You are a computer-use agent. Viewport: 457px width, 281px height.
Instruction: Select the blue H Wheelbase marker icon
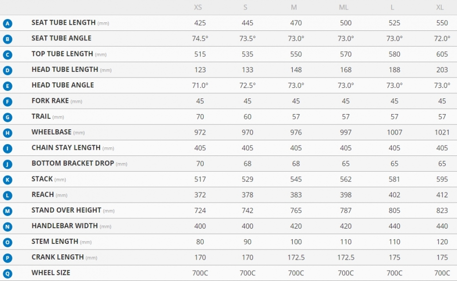point(8,133)
